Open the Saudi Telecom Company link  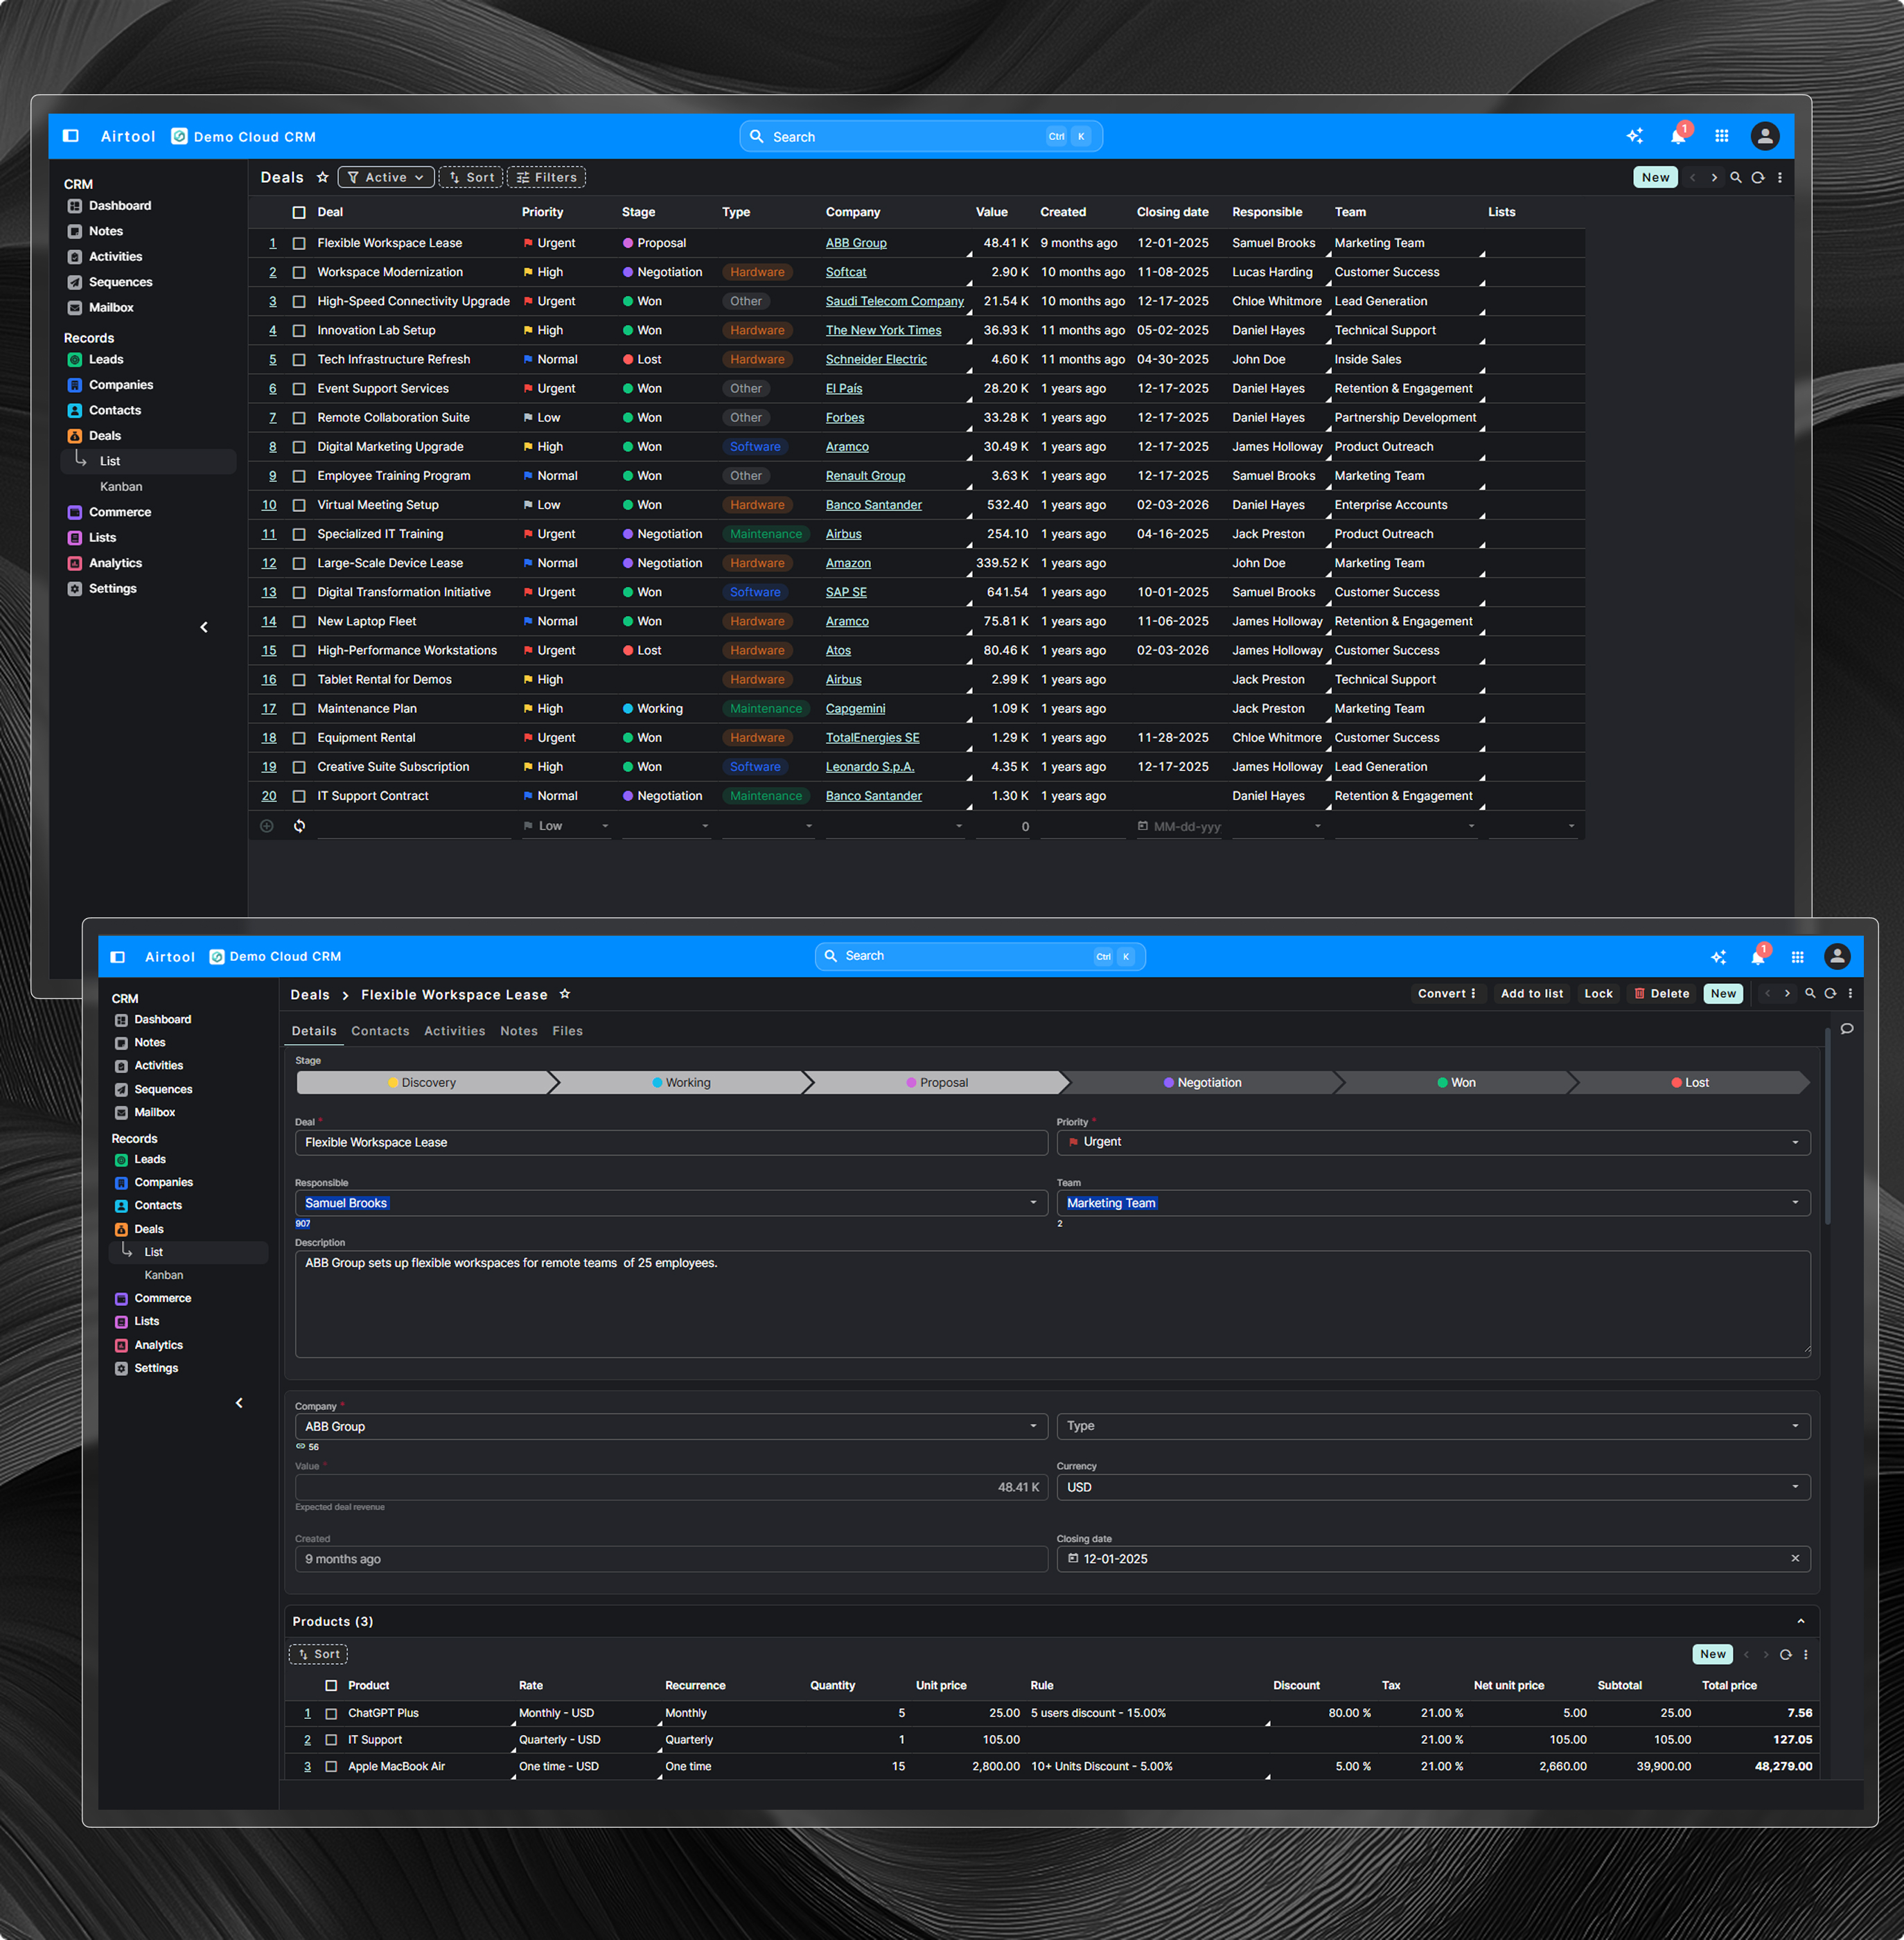click(894, 302)
